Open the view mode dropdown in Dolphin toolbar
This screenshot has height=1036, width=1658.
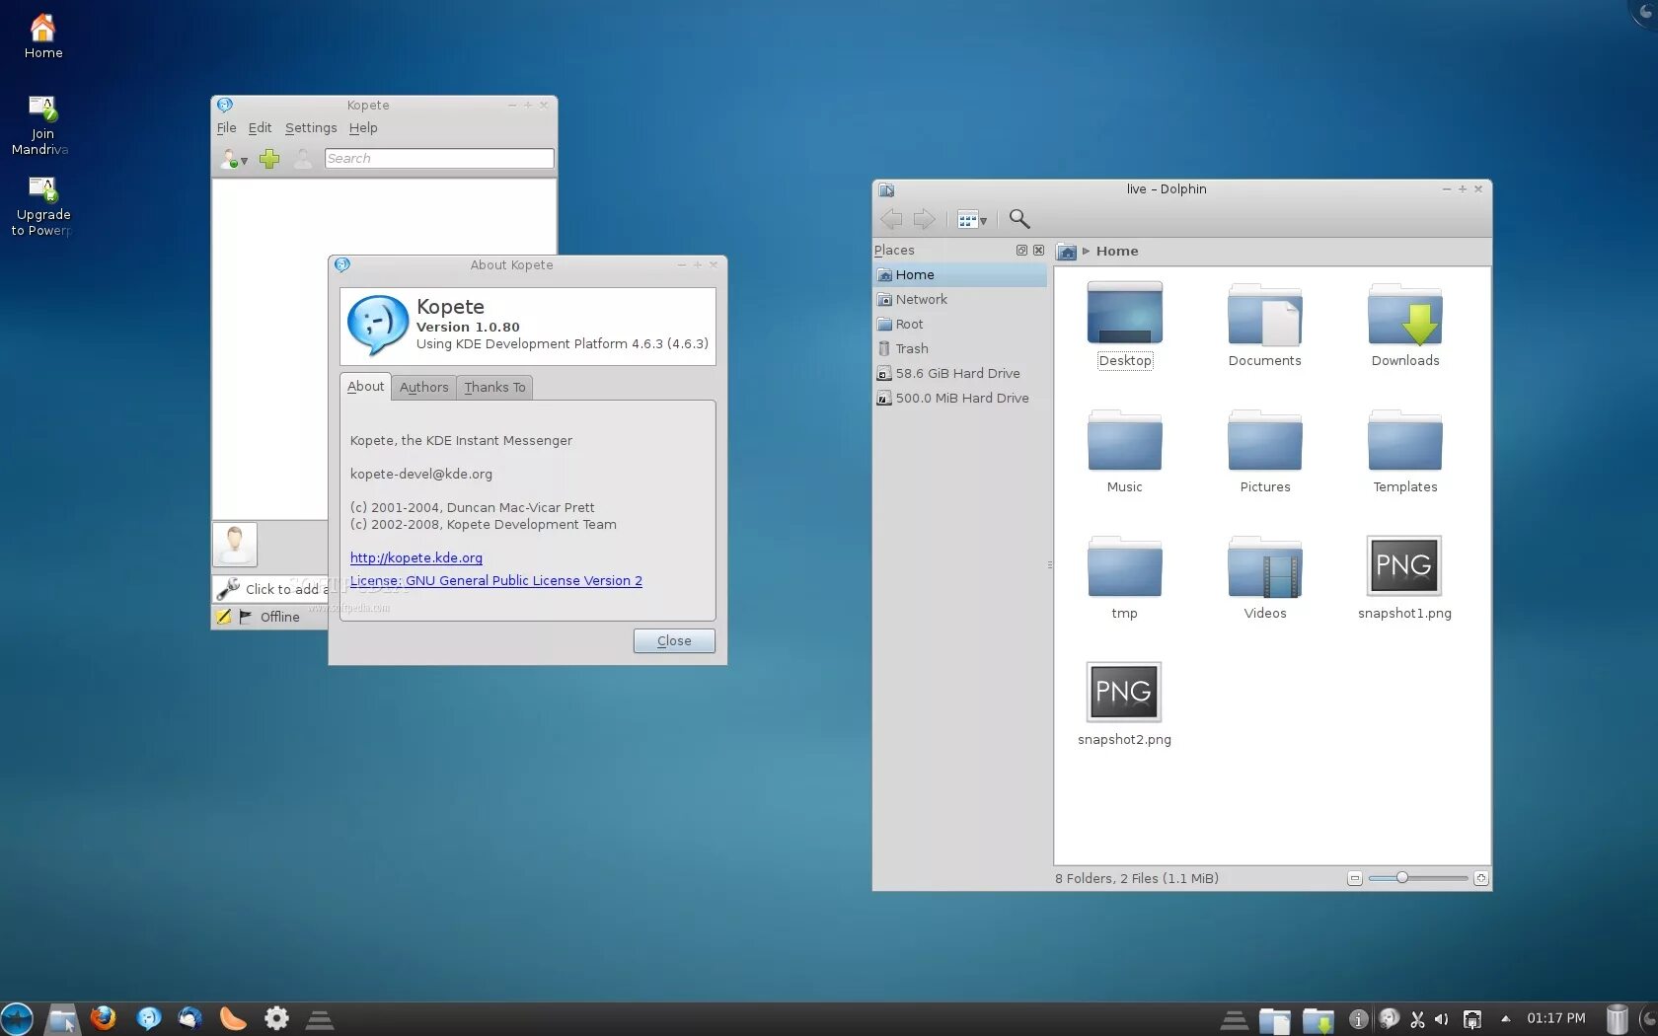tap(972, 219)
